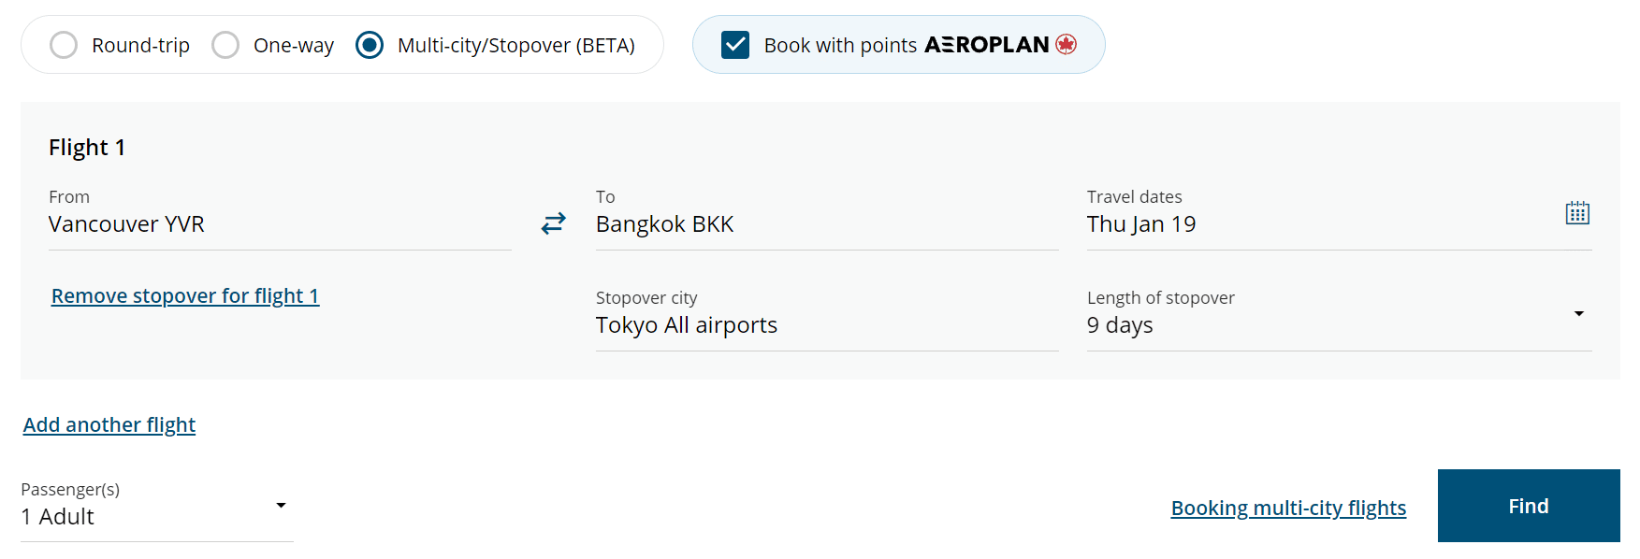Expand the Length of stopover dropdown arrow
This screenshot has width=1640, height=559.
coord(1578,314)
